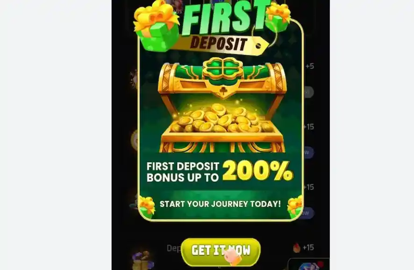Click the fire icon next to +15
This screenshot has width=414, height=270.
point(297,248)
